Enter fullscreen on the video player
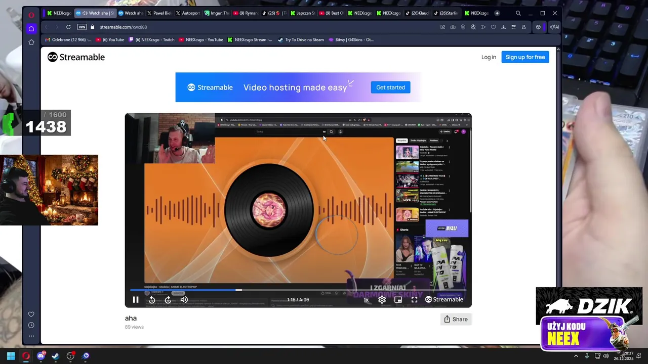648x364 pixels. pyautogui.click(x=414, y=300)
